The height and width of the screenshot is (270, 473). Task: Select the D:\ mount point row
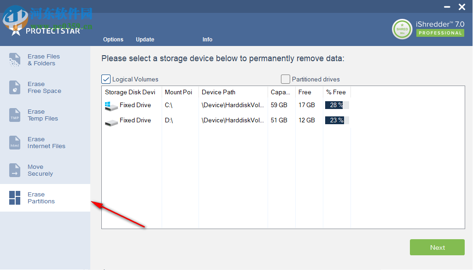[x=169, y=120]
